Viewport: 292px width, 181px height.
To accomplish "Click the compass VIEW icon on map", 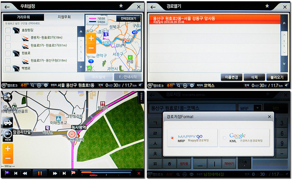I will (x=8, y=135).
